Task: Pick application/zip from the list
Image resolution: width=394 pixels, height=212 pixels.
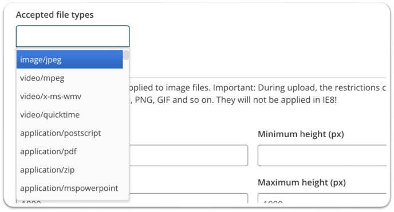Action: coord(70,170)
